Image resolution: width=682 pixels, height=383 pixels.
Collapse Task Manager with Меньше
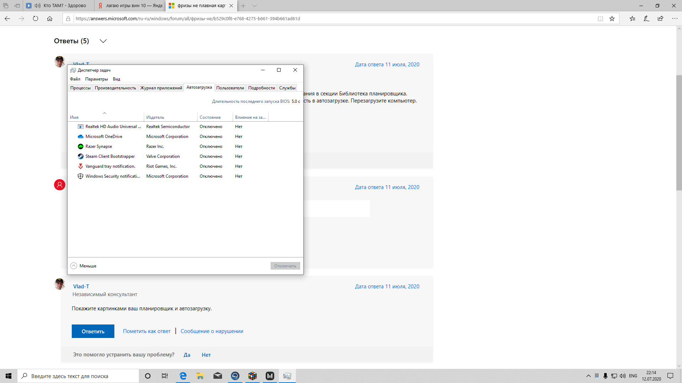coord(83,266)
